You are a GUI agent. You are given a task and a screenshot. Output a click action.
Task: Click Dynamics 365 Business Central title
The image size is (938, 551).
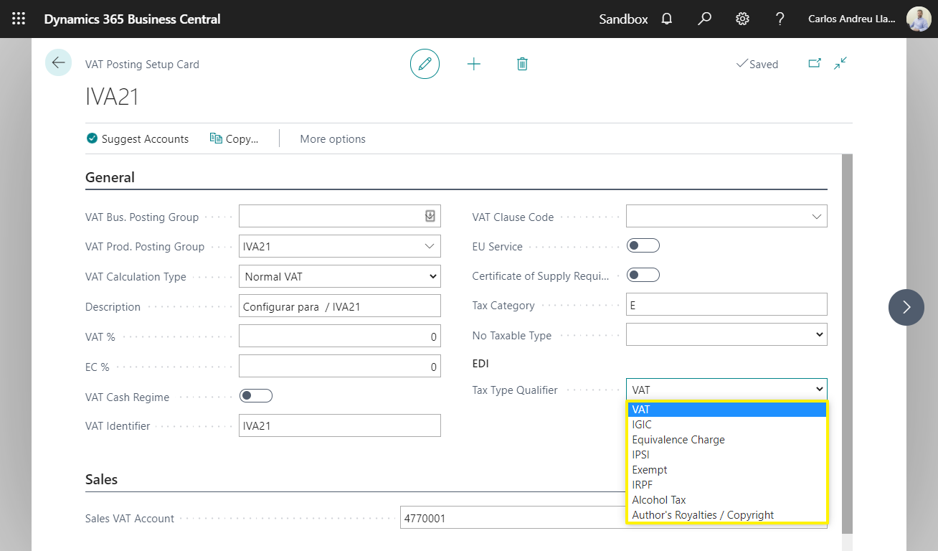click(133, 19)
